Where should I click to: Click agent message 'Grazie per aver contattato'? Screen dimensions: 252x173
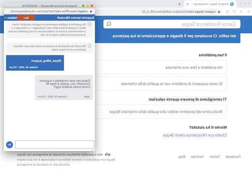pos(64,87)
